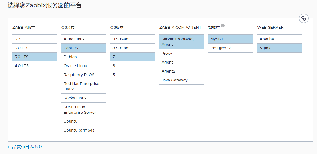
Task: Open the database help question-mark icon
Action: coord(223,26)
